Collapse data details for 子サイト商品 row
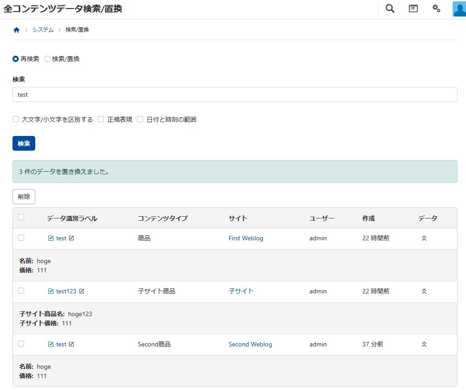This screenshot has height=391, width=466. pos(424,291)
